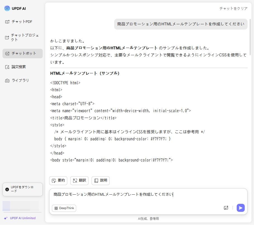Viewport: 254px width, 225px height.
Task: Click the UPDF AI Unlimited sparkle icon
Action: 6,218
